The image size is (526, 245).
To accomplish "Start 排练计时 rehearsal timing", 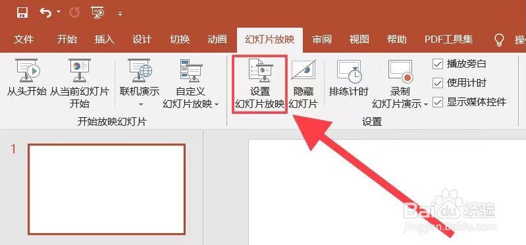I will tap(349, 78).
